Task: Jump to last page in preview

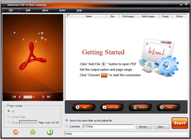Action: point(49,97)
